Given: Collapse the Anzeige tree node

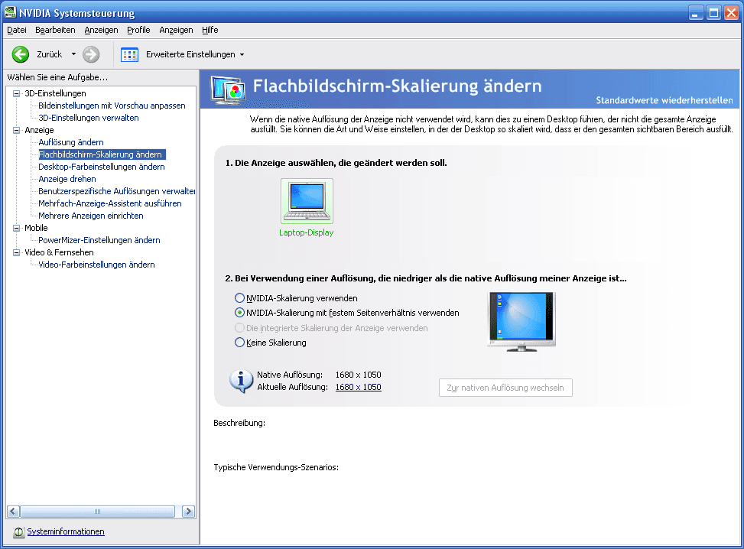Looking at the screenshot, I should pyautogui.click(x=17, y=130).
